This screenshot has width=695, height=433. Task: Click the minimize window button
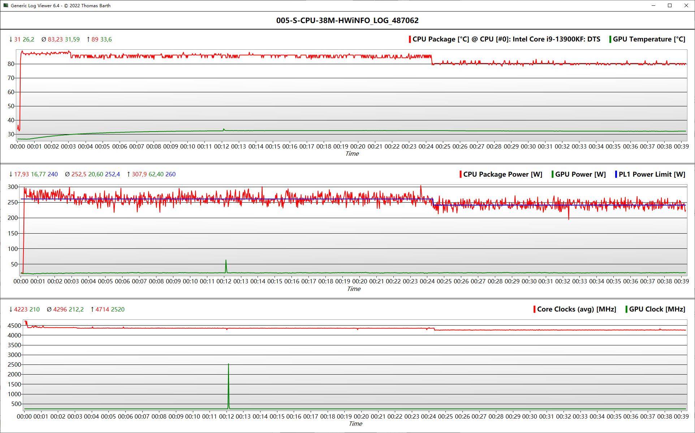click(653, 5)
